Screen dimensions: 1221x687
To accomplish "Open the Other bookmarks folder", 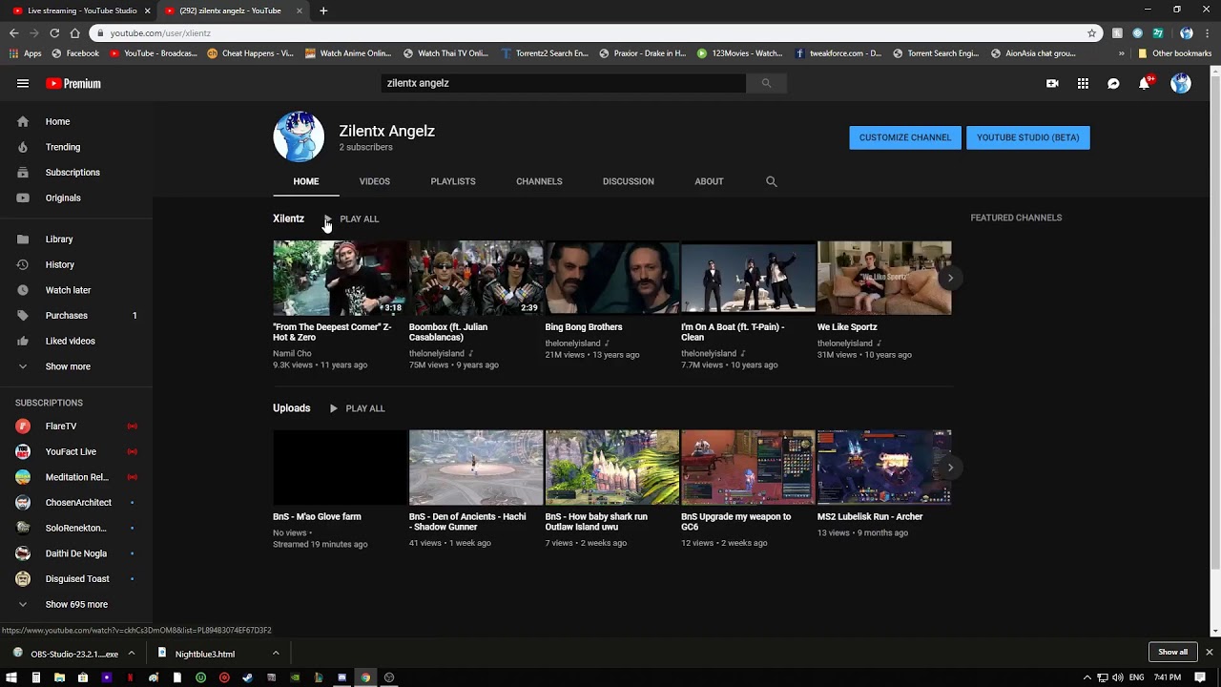I will [1174, 53].
